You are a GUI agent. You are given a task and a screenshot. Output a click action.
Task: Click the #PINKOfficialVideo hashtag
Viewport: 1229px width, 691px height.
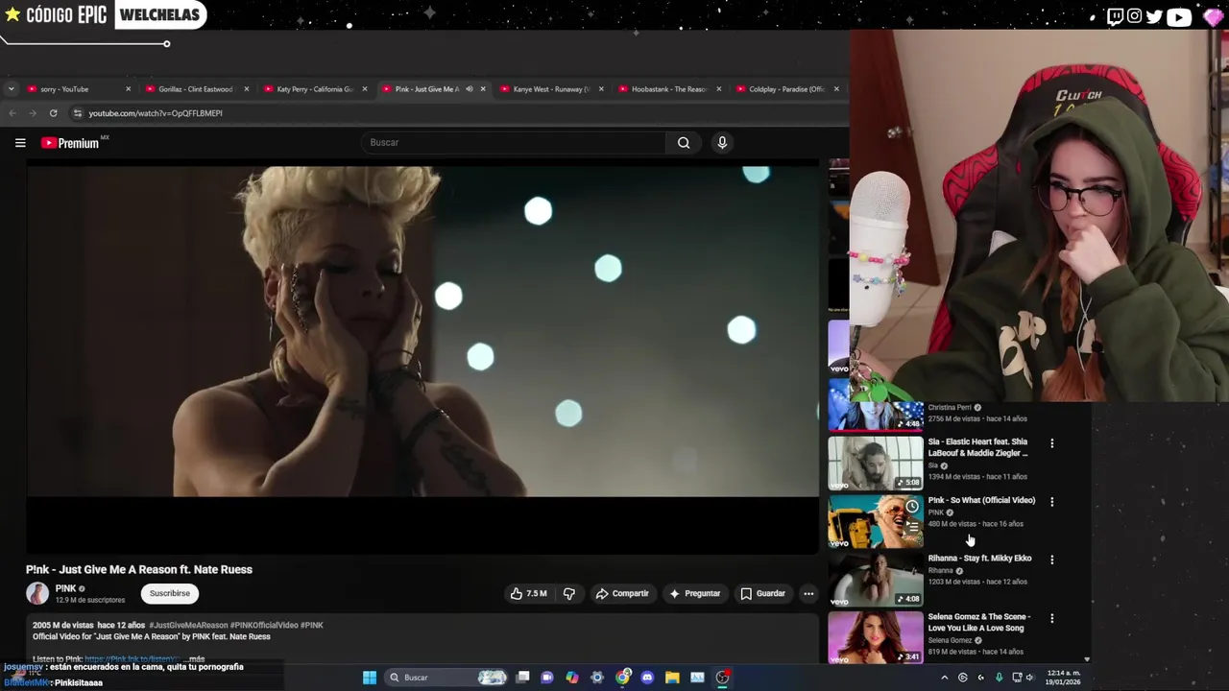[x=264, y=625]
